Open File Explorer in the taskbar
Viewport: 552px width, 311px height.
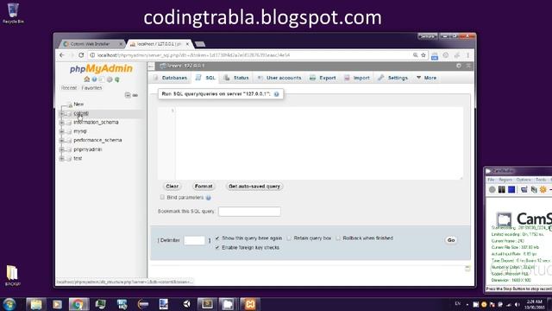point(36,304)
